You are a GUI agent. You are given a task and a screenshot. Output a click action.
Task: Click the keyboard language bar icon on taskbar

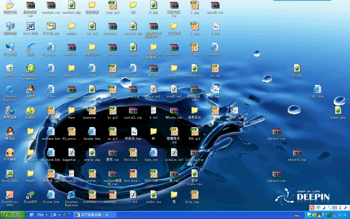point(297,215)
